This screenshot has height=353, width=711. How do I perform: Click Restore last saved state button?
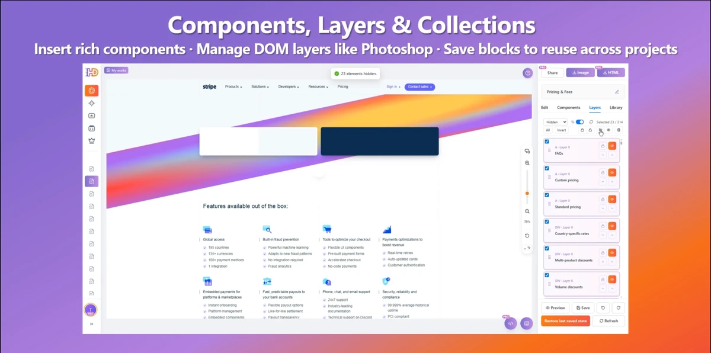pyautogui.click(x=565, y=321)
